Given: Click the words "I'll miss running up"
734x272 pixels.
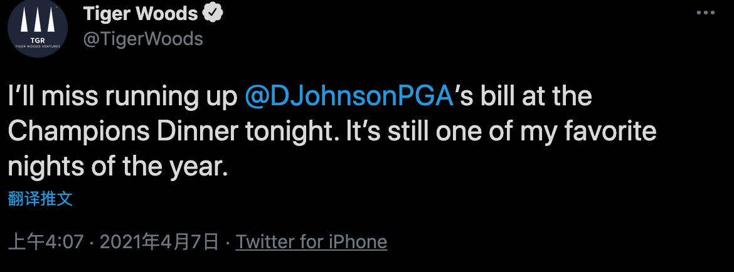Looking at the screenshot, I should (123, 97).
